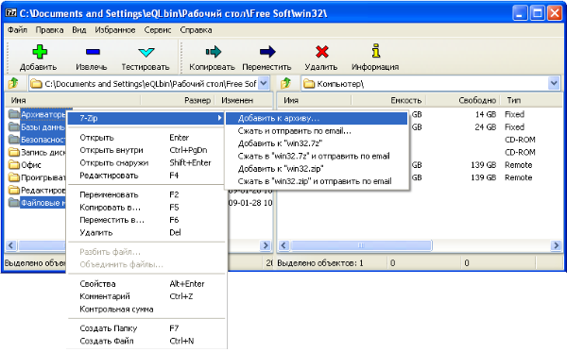Select Создать Файл in context menu
Image resolution: width=567 pixels, height=352 pixels.
(146, 341)
